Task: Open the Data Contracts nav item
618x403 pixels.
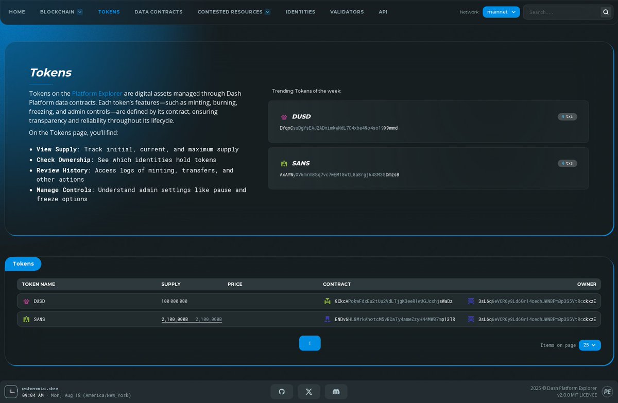Action: (159, 12)
